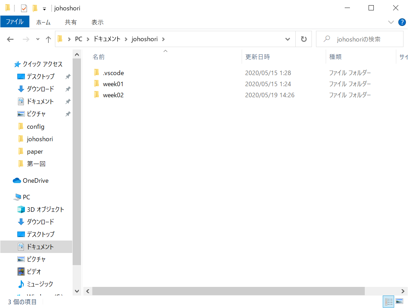Select the week01 folder

coord(113,84)
